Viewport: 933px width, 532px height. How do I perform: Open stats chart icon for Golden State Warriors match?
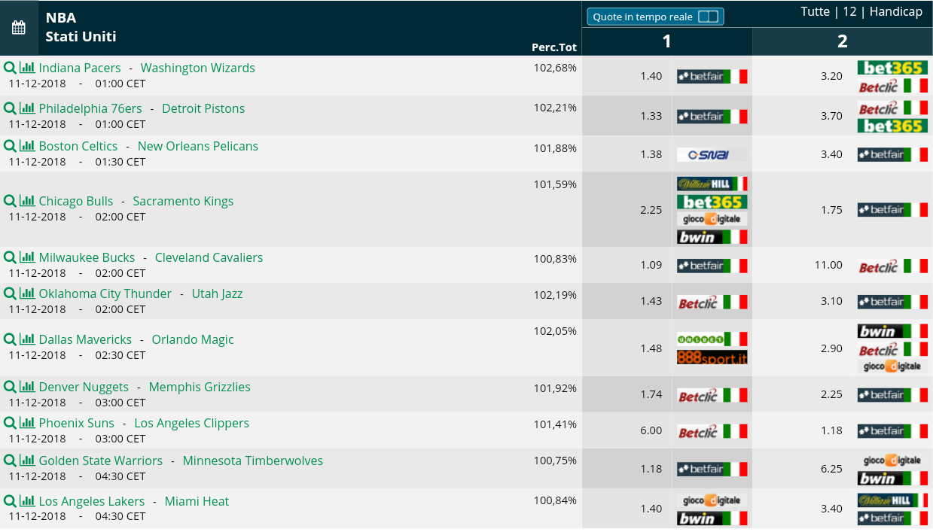coord(27,461)
